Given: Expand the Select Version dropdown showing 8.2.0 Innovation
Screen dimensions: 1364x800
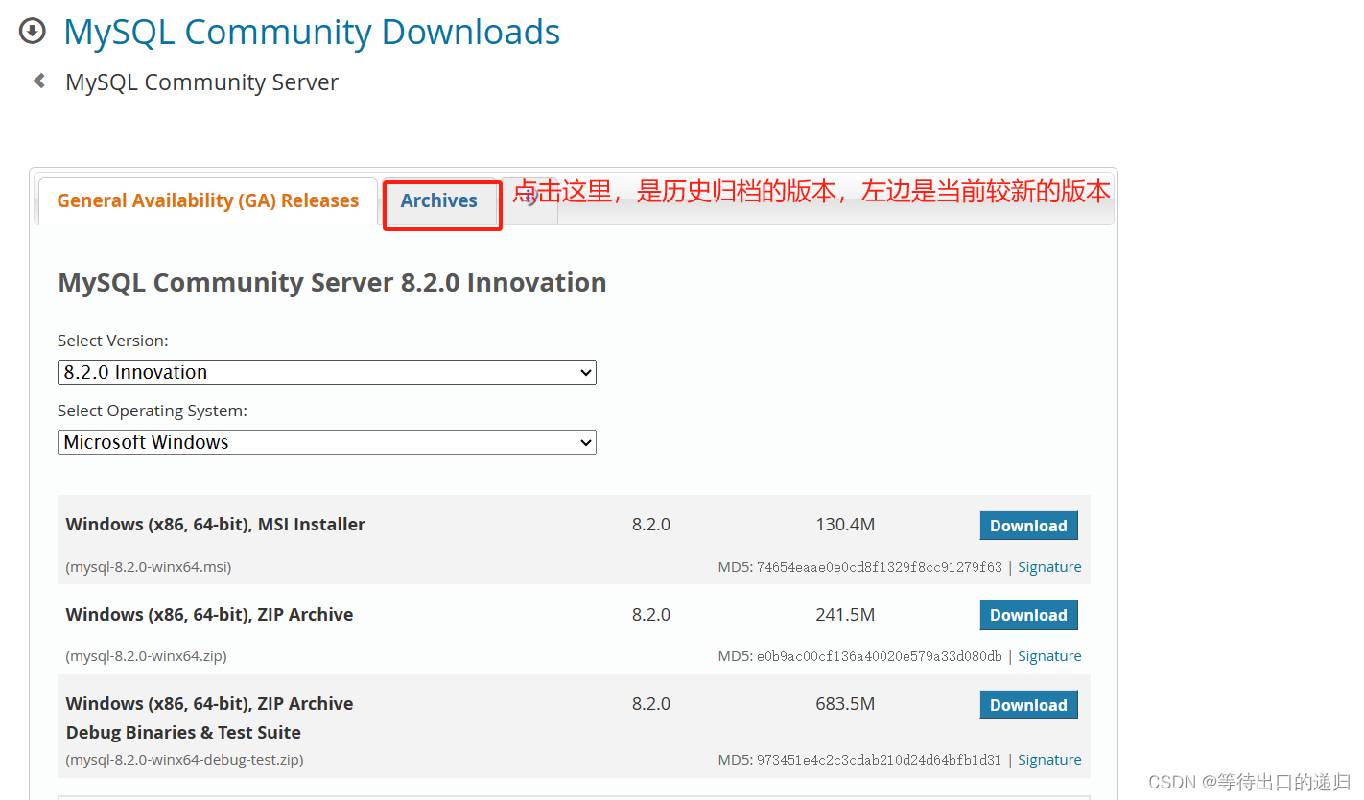Looking at the screenshot, I should click(327, 372).
